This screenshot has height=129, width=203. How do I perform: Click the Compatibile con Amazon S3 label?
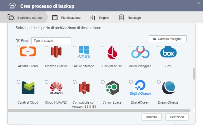coord(84,105)
